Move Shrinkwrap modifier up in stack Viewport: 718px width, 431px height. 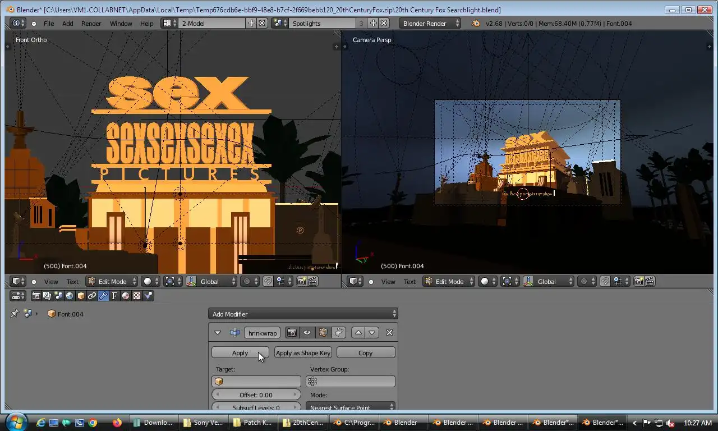(x=358, y=333)
